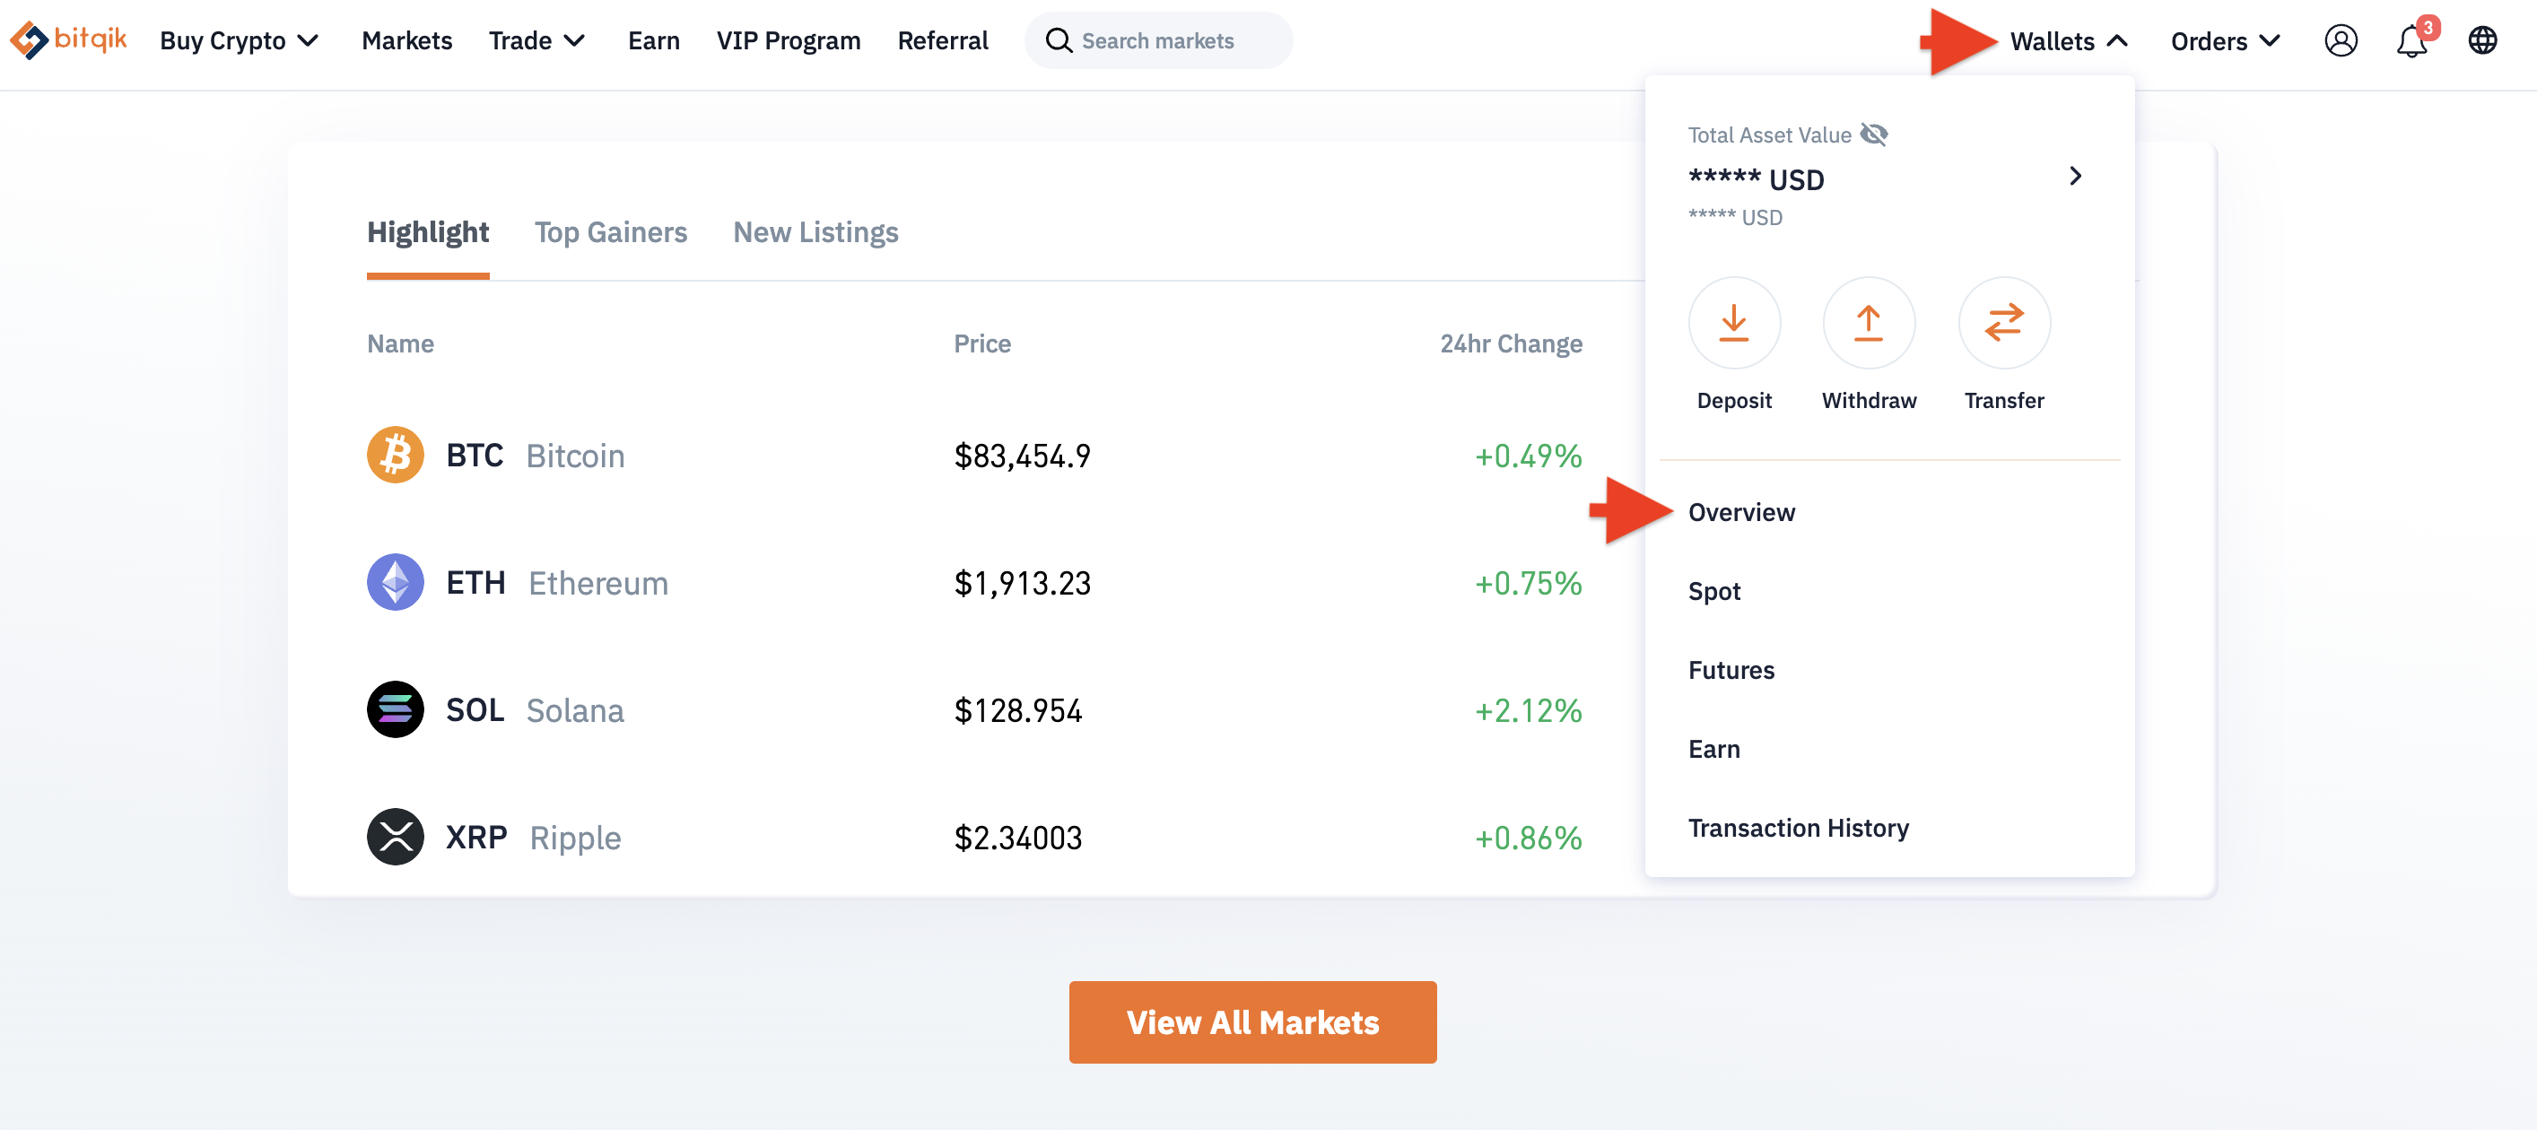Screen dimensions: 2537x1130
Task: Expand the Orders dropdown
Action: click(2225, 40)
